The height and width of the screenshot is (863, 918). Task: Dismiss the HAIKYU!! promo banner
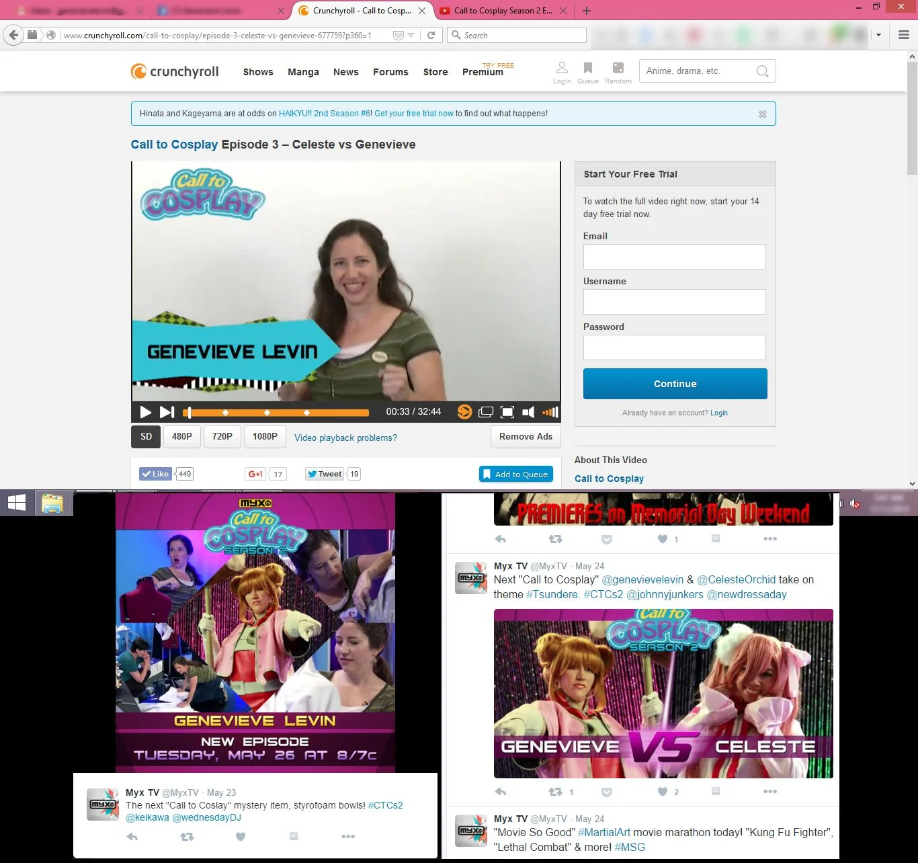762,114
